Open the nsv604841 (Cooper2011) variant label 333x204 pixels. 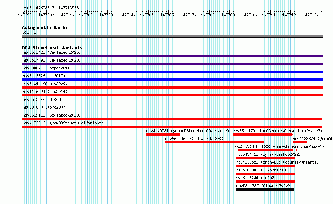(47, 68)
